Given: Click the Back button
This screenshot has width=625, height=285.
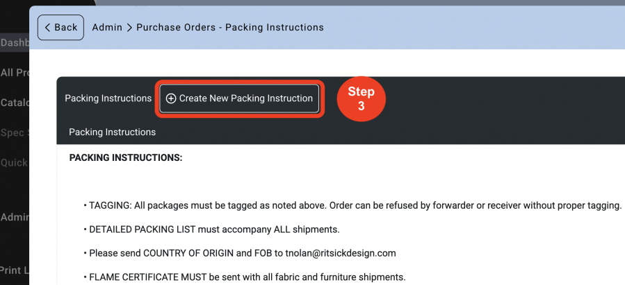Looking at the screenshot, I should pos(60,28).
